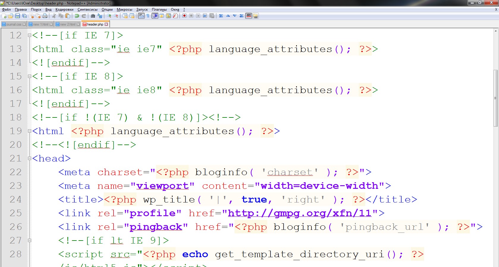Zoom in using the magnifier plus icon
Screen dimensions: 499x267
click(x=109, y=16)
